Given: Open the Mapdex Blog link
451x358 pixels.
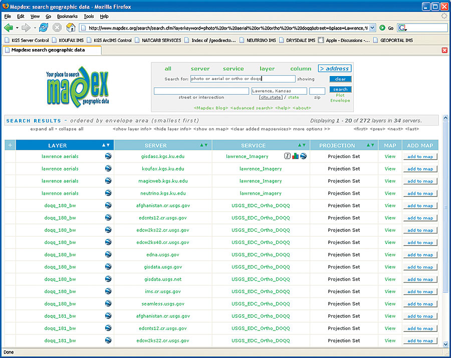Looking at the screenshot, I should coord(211,108).
